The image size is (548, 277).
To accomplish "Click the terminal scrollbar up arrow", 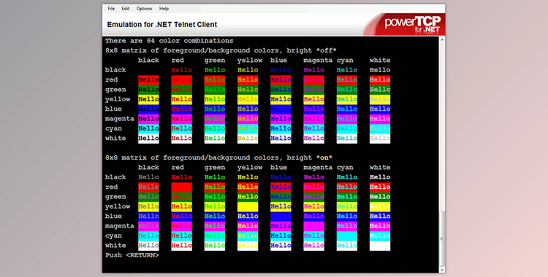I will pyautogui.click(x=442, y=40).
